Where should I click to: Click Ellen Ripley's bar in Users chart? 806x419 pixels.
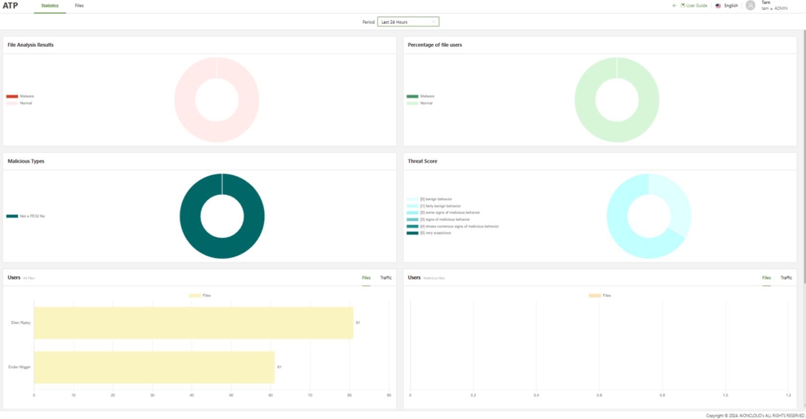pos(193,323)
